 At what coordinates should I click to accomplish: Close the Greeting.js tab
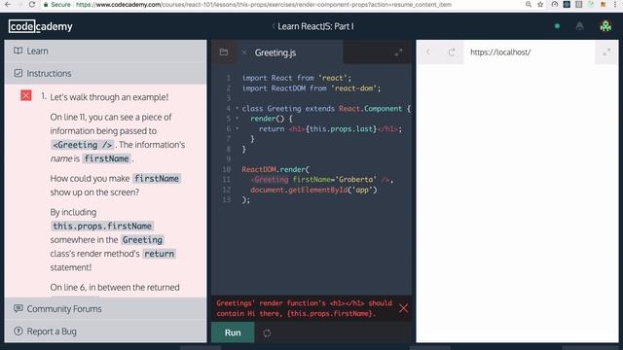point(244,52)
